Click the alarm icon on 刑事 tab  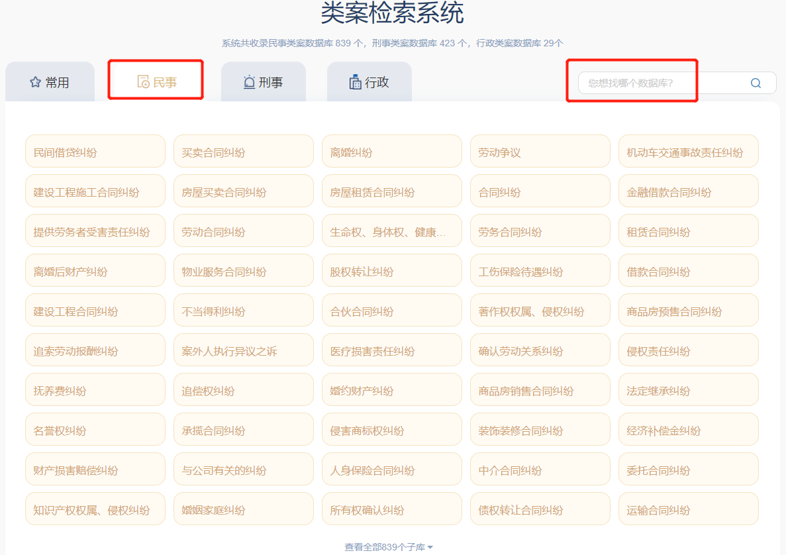point(249,82)
